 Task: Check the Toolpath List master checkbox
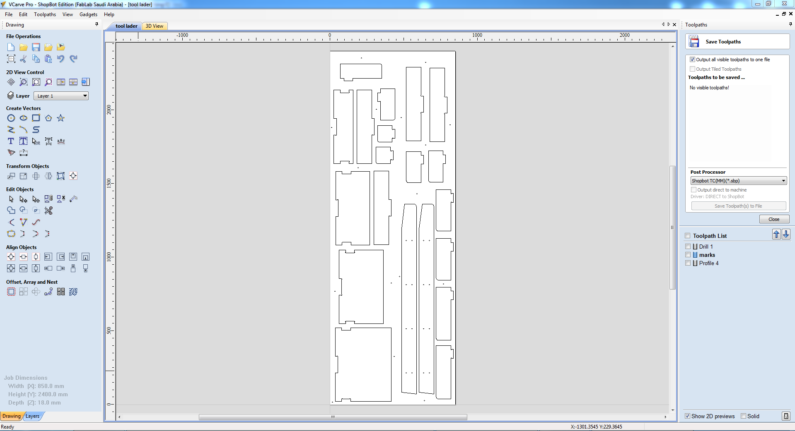(688, 236)
